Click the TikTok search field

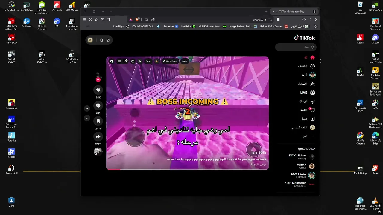pos(296,47)
